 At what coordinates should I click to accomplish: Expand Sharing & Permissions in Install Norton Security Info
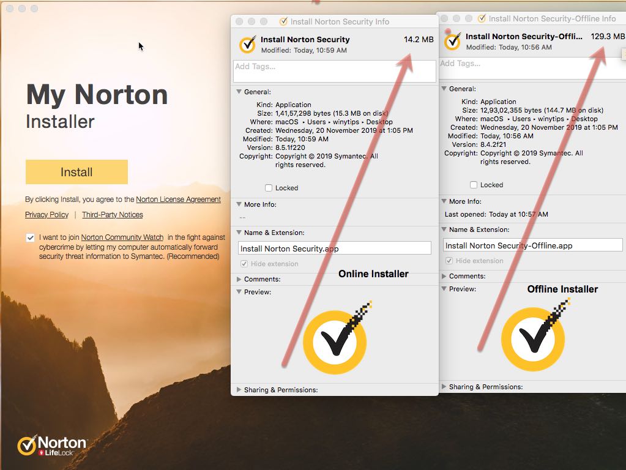(239, 390)
